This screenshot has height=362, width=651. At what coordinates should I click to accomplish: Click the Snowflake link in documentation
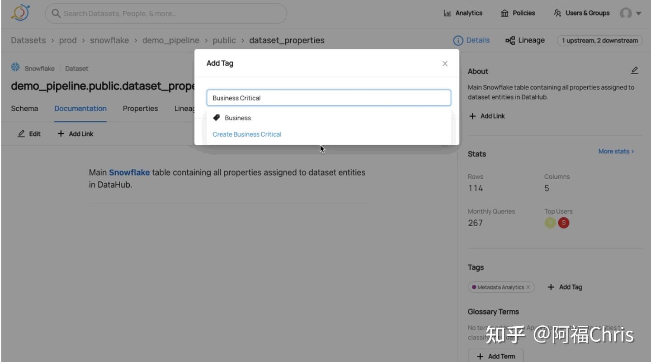[129, 172]
